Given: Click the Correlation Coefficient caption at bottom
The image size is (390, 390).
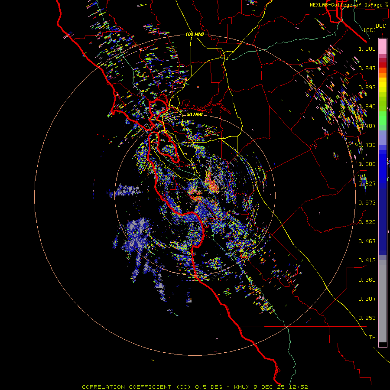Looking at the screenshot, I should pos(195,387).
